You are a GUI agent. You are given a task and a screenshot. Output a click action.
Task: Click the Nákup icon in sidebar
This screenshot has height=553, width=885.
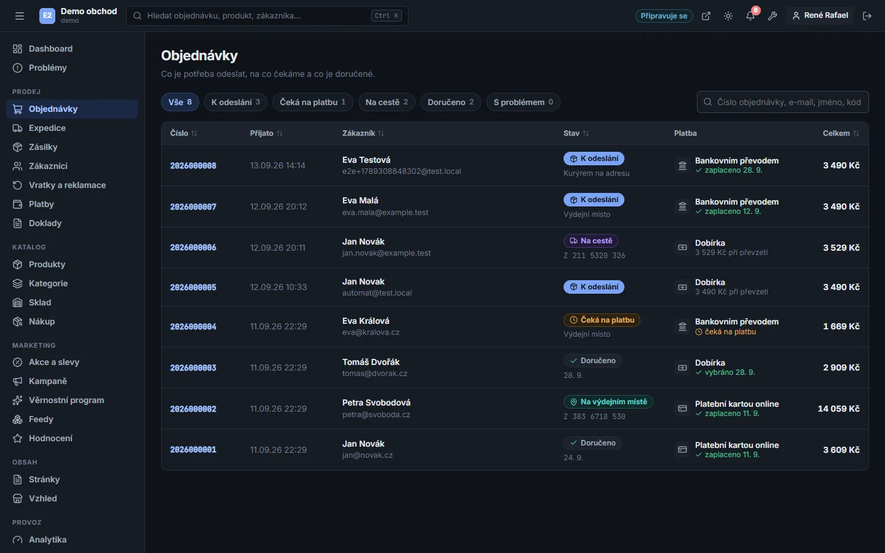17,321
